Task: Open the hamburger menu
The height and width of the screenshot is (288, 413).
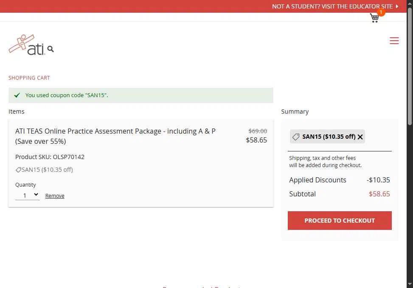Action: click(x=394, y=41)
